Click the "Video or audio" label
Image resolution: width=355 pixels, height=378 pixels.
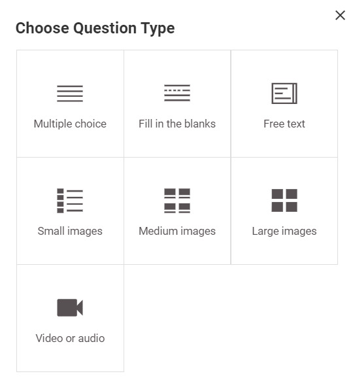point(70,338)
